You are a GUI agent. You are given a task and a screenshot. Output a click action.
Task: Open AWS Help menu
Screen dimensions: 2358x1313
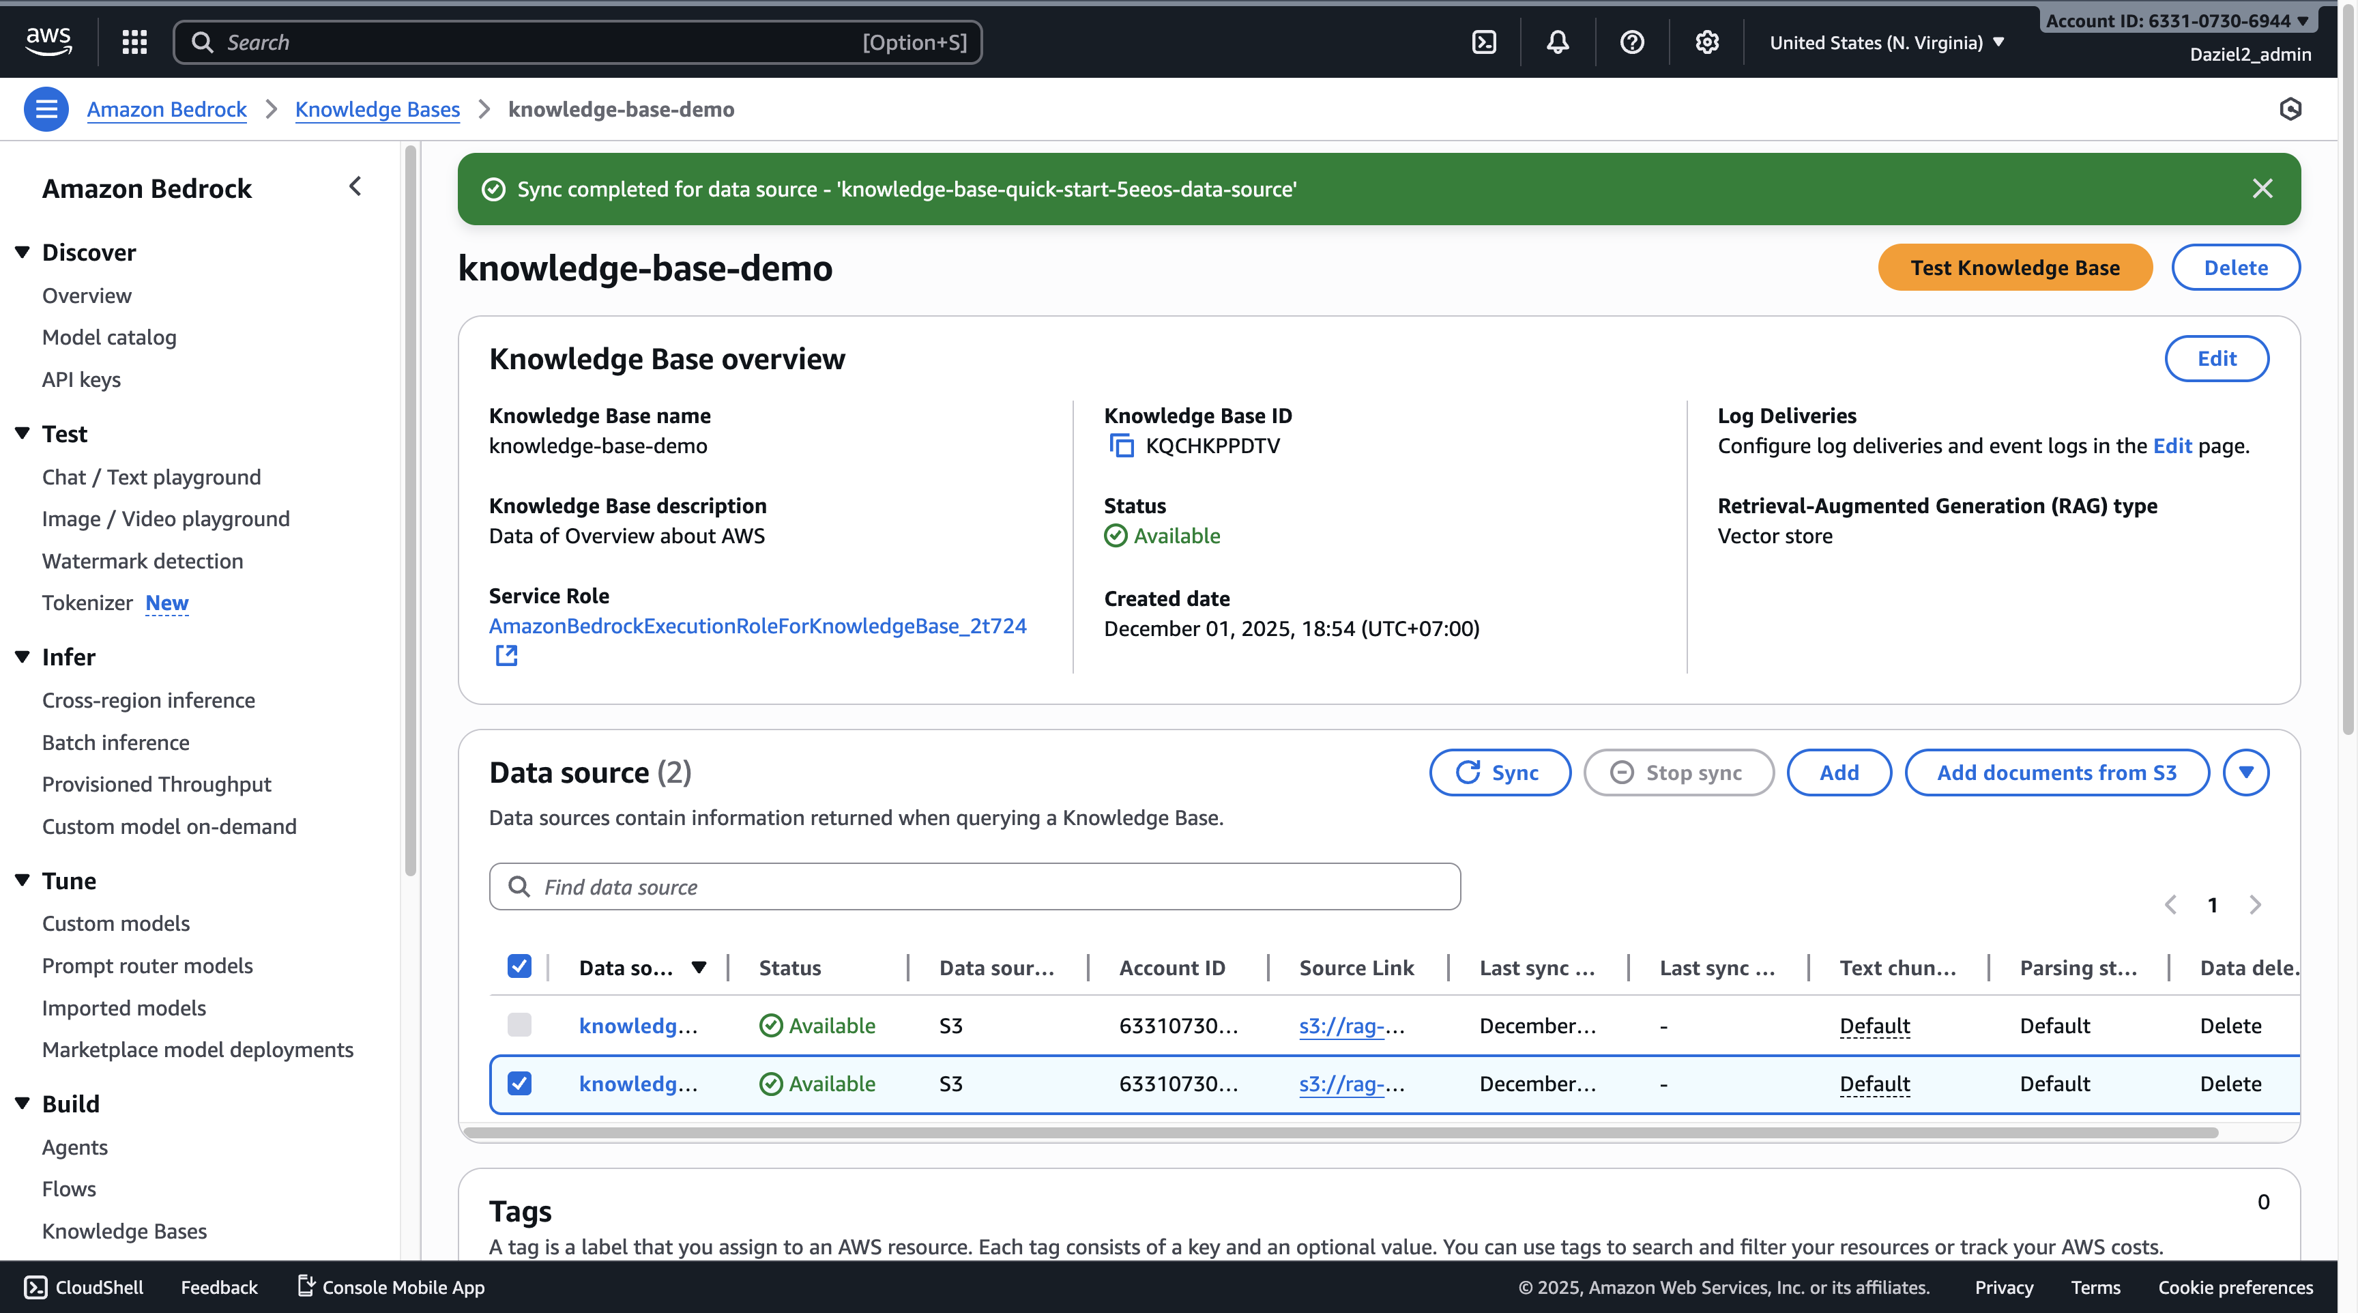pos(1632,41)
